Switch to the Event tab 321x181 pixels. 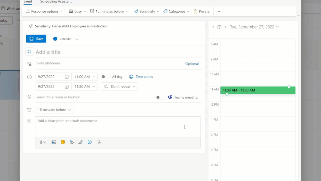(x=28, y=2)
